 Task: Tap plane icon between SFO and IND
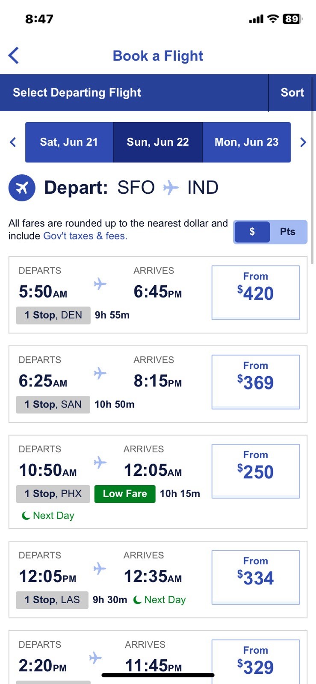tap(171, 188)
